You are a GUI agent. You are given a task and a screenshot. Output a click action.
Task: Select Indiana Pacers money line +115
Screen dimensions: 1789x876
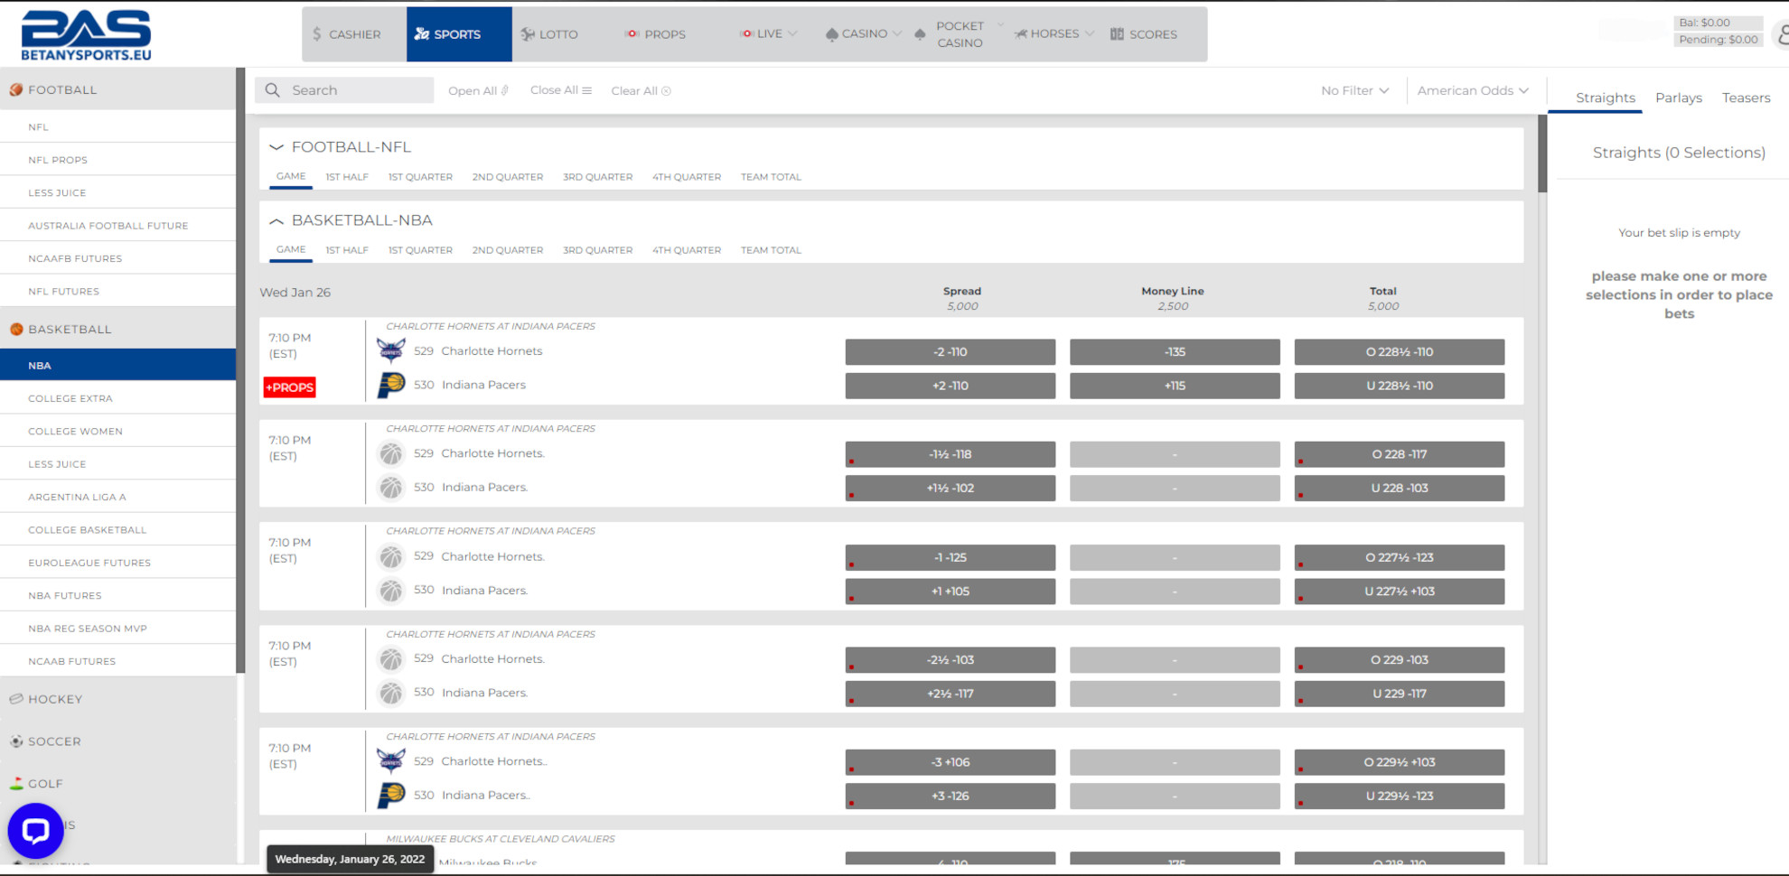point(1175,386)
